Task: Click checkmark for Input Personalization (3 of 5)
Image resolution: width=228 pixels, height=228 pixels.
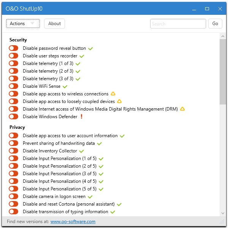Action: (x=101, y=174)
